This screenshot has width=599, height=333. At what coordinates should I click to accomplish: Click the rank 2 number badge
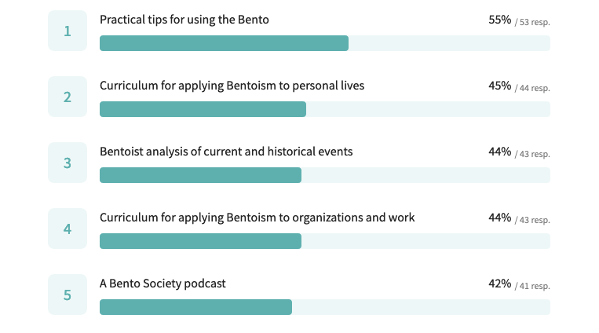68,97
